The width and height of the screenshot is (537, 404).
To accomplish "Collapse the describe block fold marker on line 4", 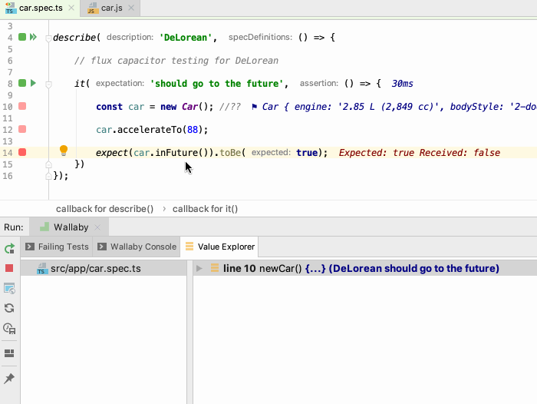I will 48,38.
